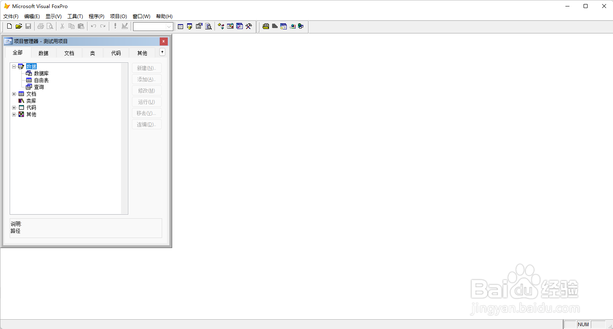Open the Class Browser toolbar icon
The height and width of the screenshot is (329, 613).
pyautogui.click(x=221, y=26)
